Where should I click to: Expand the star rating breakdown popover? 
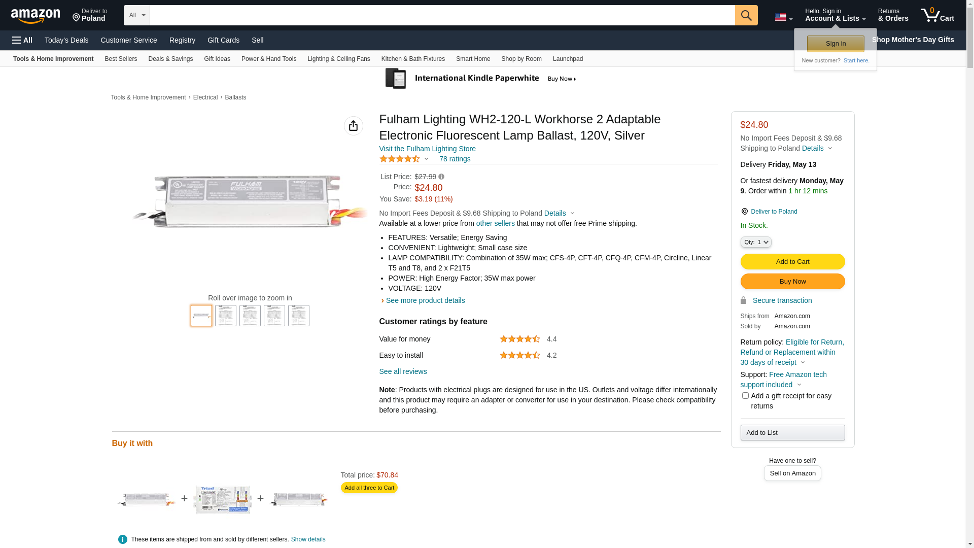click(x=426, y=159)
